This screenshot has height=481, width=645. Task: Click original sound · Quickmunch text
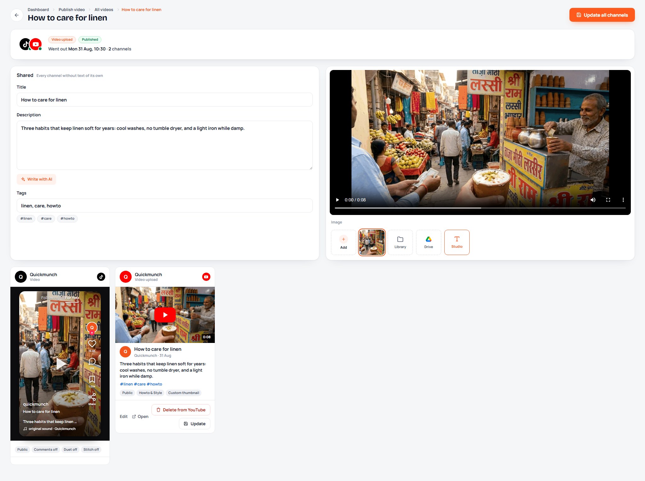pos(52,429)
